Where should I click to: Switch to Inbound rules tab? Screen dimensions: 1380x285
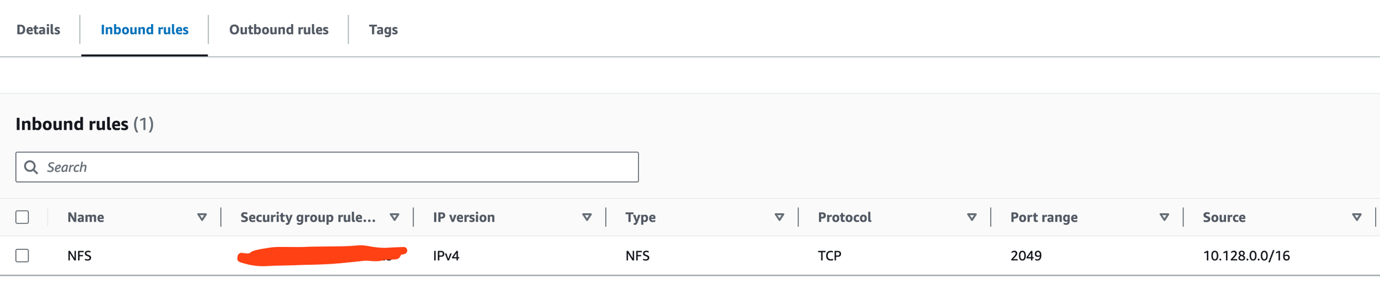(144, 30)
